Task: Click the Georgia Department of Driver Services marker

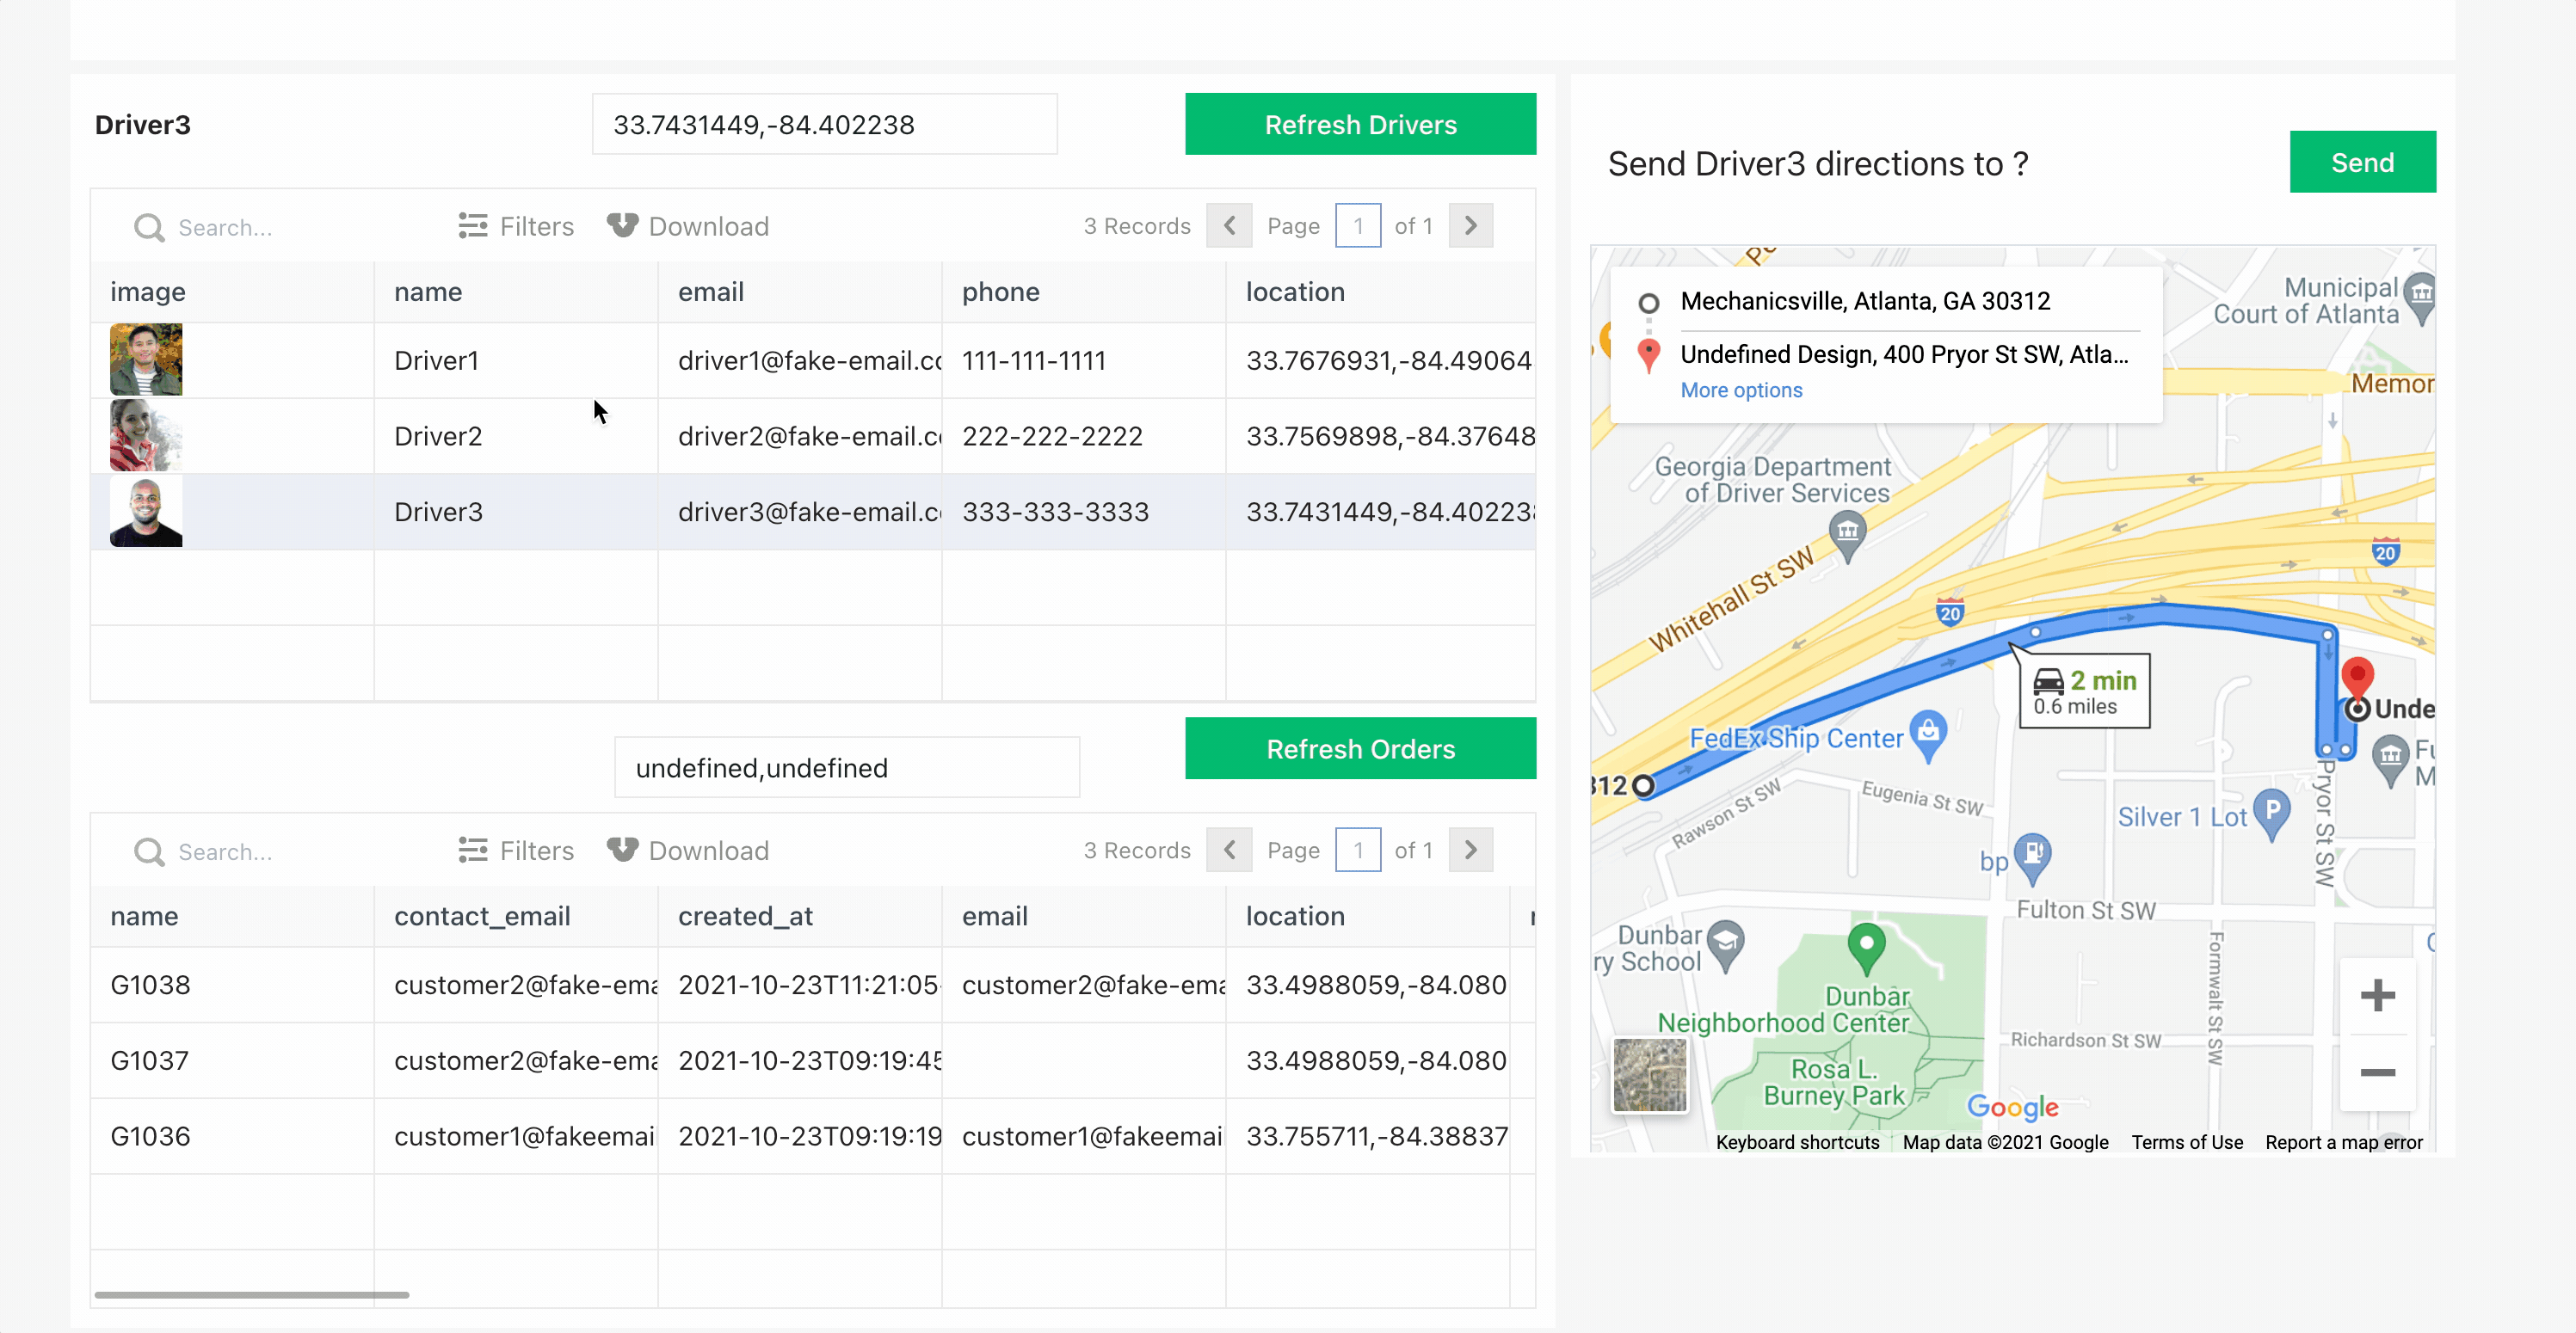Action: click(x=1847, y=530)
